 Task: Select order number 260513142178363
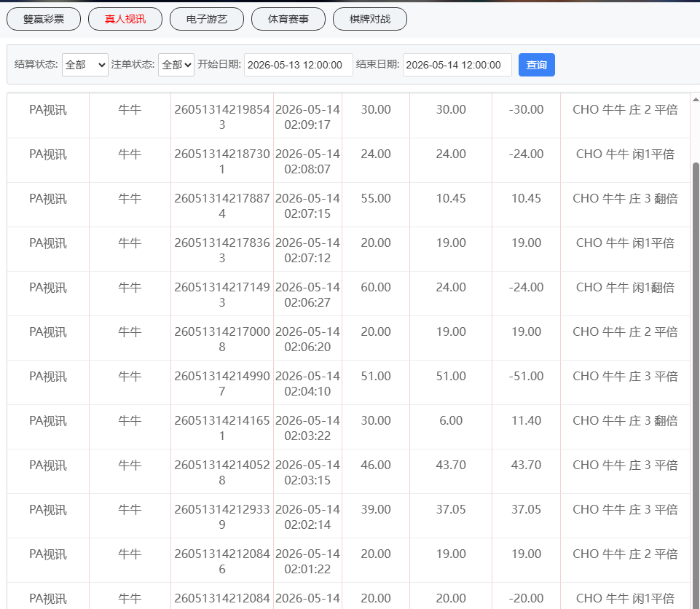(x=222, y=251)
